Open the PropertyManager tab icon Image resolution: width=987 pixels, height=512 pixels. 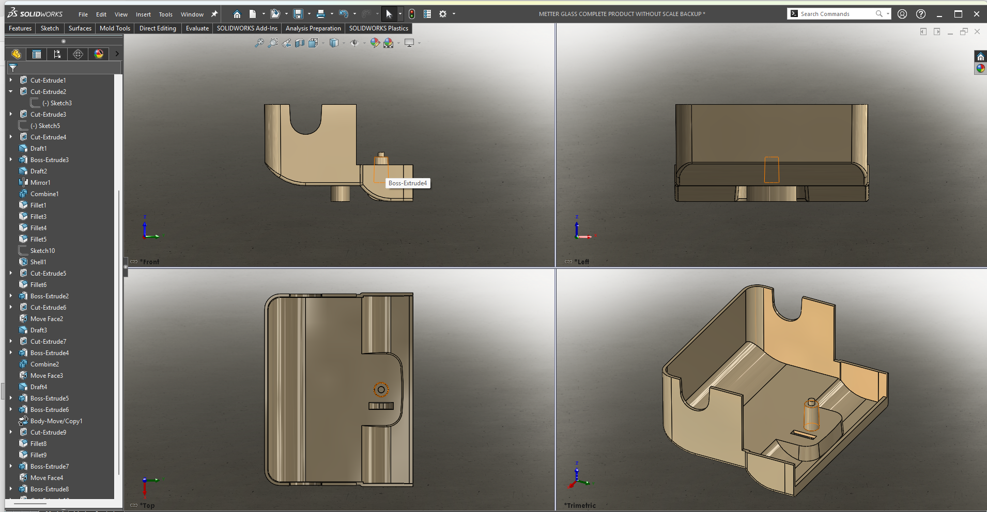click(37, 54)
